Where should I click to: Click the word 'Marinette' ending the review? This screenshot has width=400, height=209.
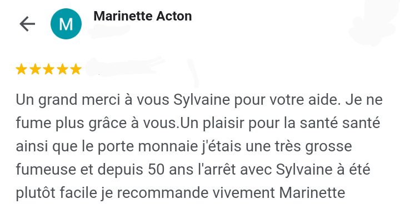point(312,193)
